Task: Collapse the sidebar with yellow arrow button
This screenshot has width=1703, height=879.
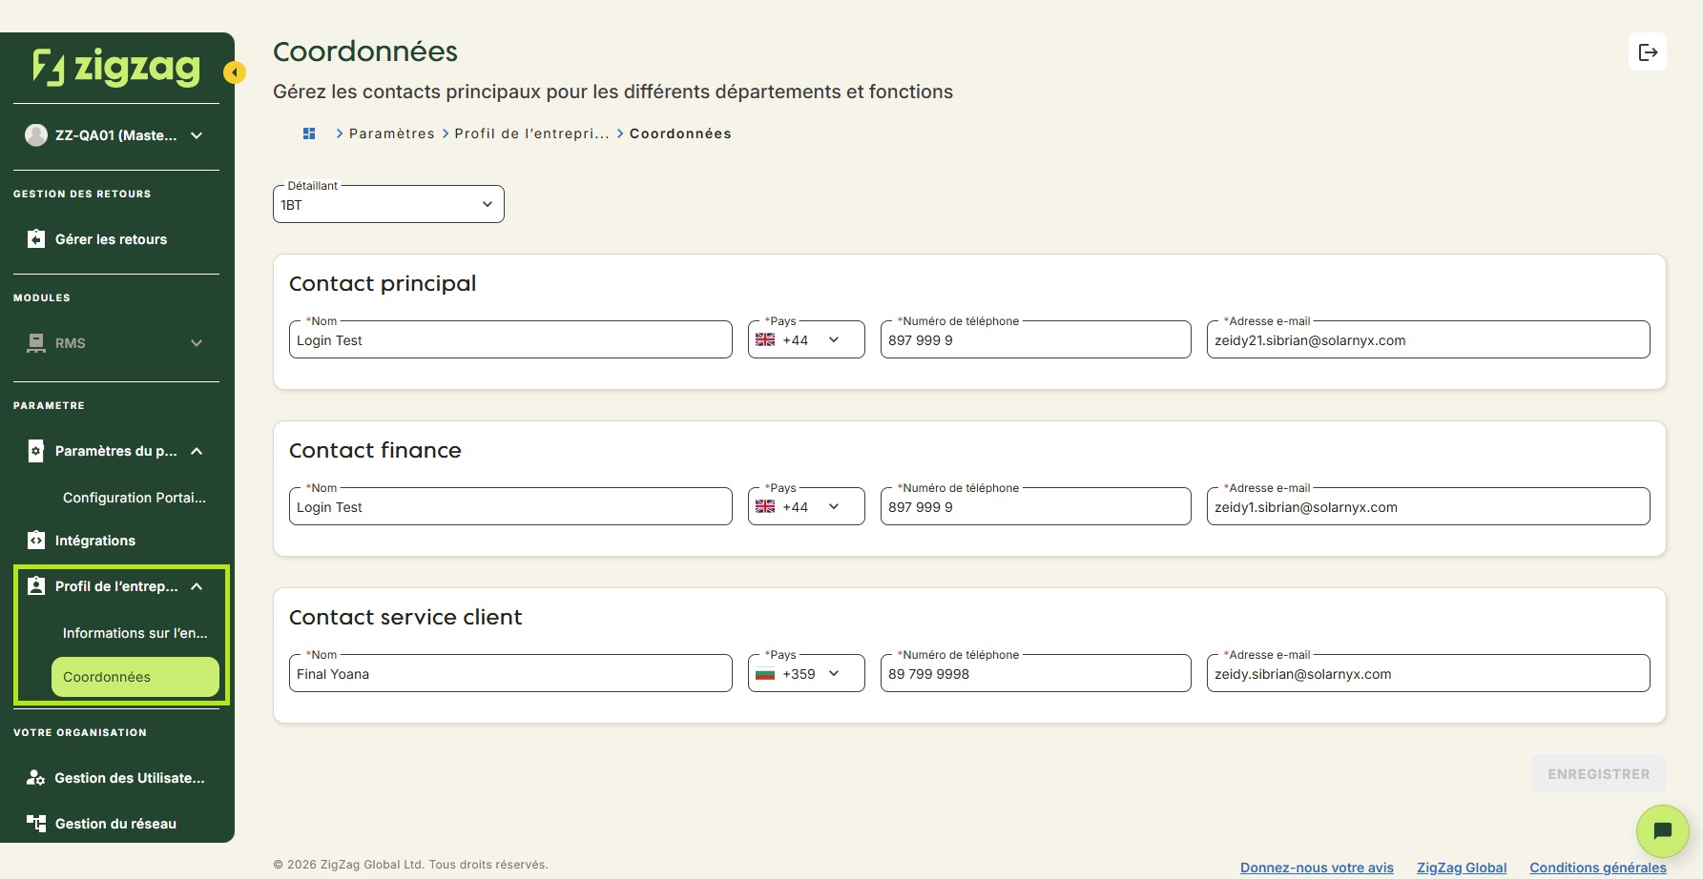Action: [235, 72]
